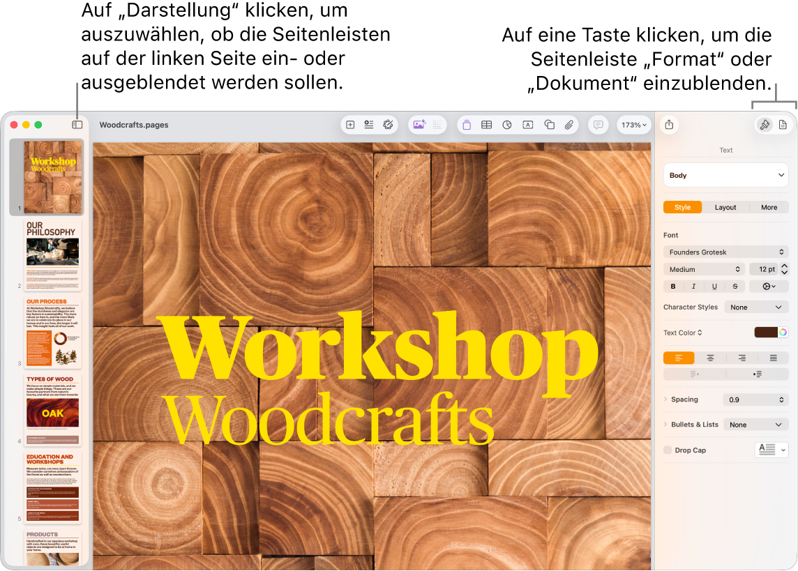Click the Woodcrafts subtitle on the page
The width and height of the screenshot is (798, 571).
329,418
